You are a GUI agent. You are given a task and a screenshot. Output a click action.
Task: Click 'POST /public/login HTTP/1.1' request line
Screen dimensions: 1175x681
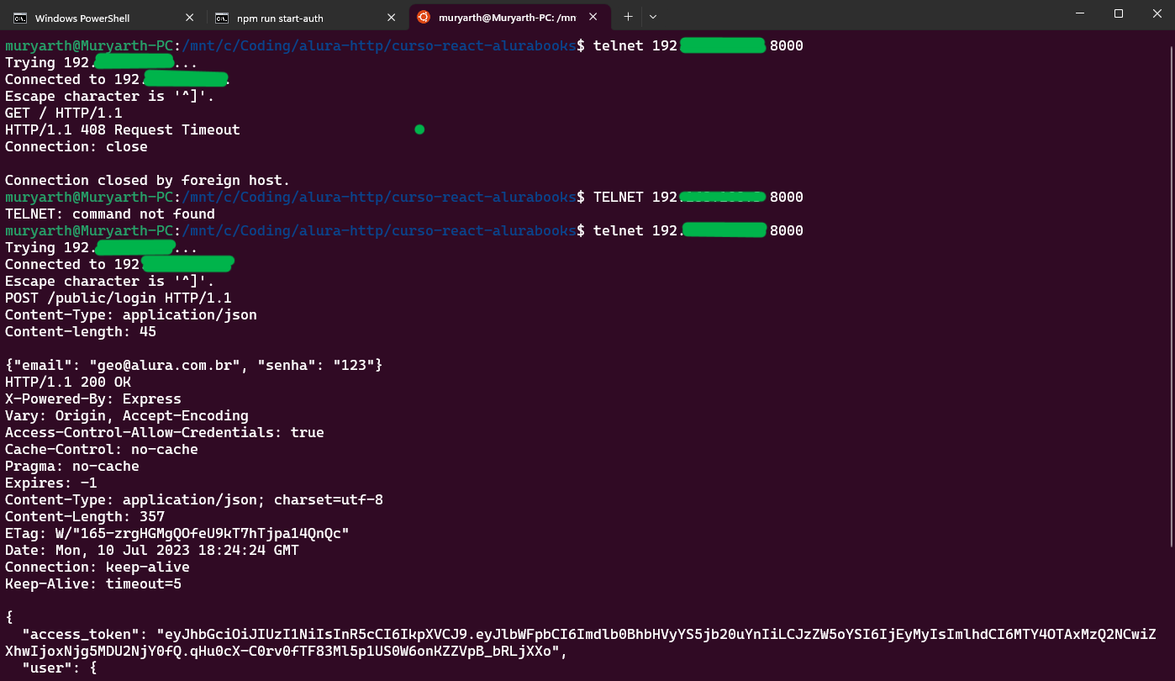119,298
